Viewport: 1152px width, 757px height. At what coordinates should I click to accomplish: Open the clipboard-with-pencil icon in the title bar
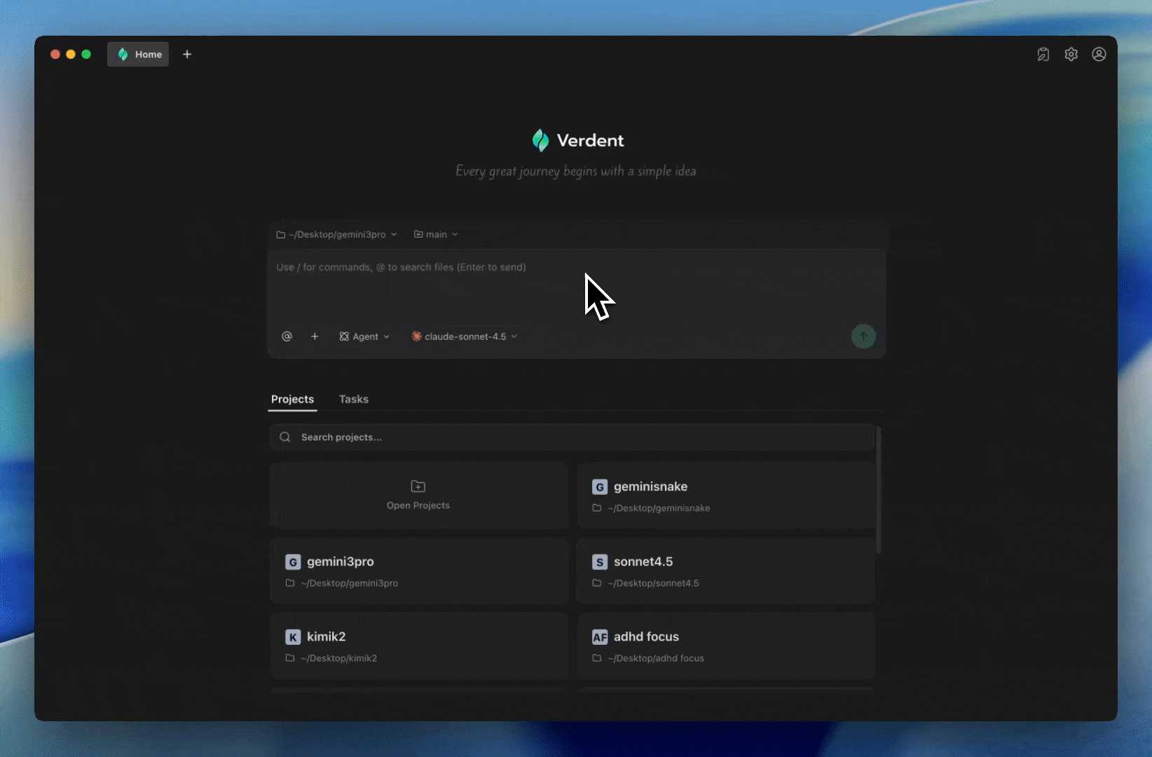[1043, 54]
